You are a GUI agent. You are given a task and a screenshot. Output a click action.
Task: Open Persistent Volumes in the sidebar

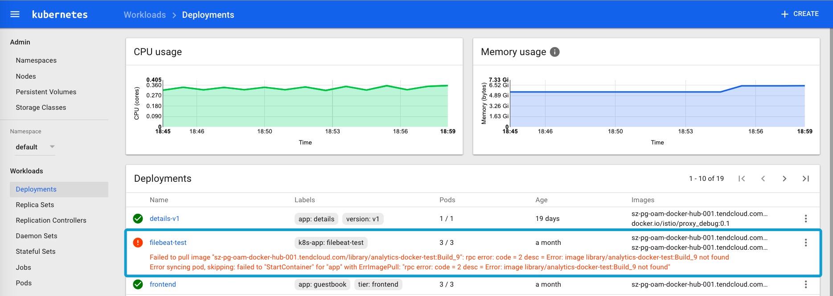point(46,92)
